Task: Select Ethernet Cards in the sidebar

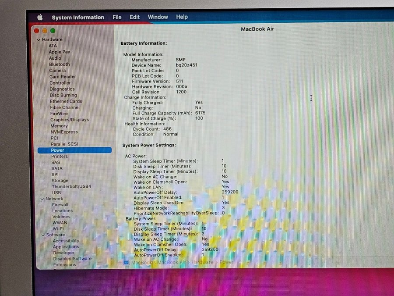Action: [66, 101]
